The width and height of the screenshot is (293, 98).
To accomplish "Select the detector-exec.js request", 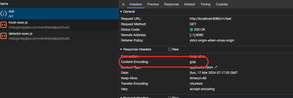I will coord(59,36).
